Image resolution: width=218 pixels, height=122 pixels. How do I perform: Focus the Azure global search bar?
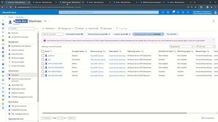pos(109,12)
